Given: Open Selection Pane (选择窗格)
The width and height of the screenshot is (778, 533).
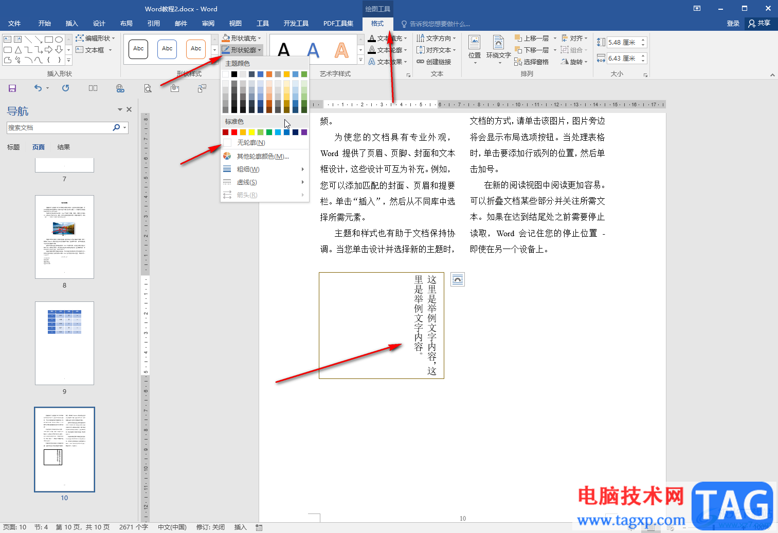Looking at the screenshot, I should [531, 62].
